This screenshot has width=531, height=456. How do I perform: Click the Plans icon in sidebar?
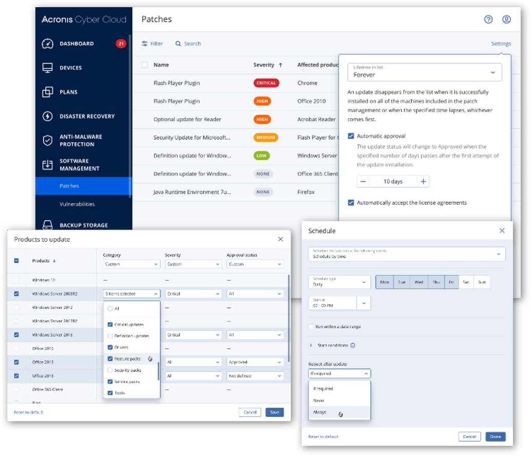(x=47, y=92)
